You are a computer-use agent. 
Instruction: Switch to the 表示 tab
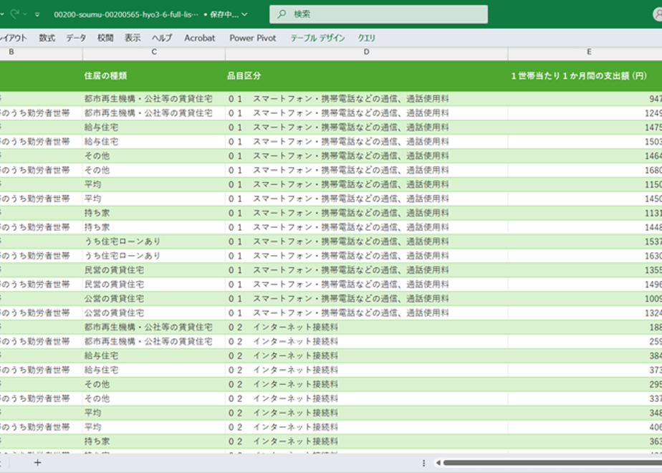(x=133, y=38)
